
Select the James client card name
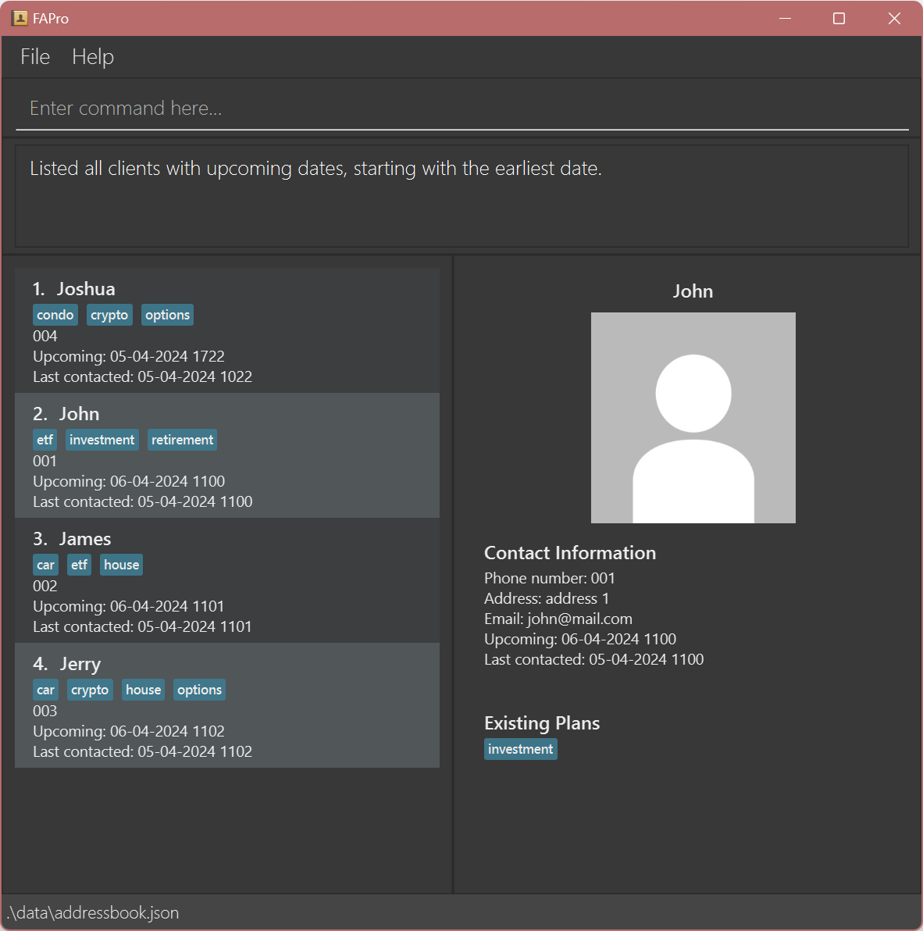pos(85,539)
